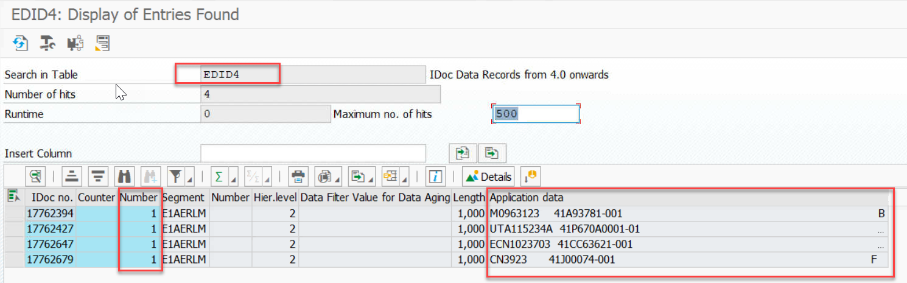Viewport: 907px width, 283px height.
Task: Click the Counter column header
Action: (97, 197)
